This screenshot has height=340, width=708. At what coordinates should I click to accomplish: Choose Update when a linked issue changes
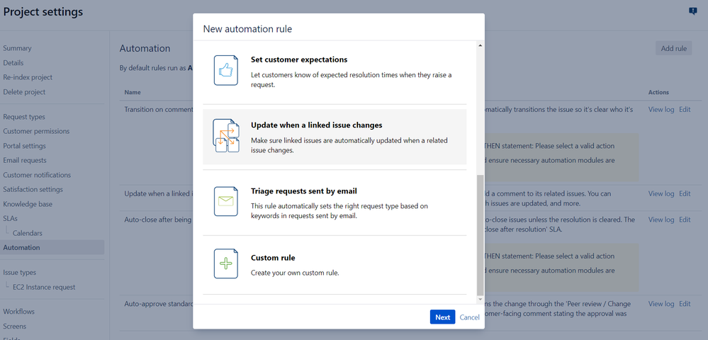(x=317, y=125)
